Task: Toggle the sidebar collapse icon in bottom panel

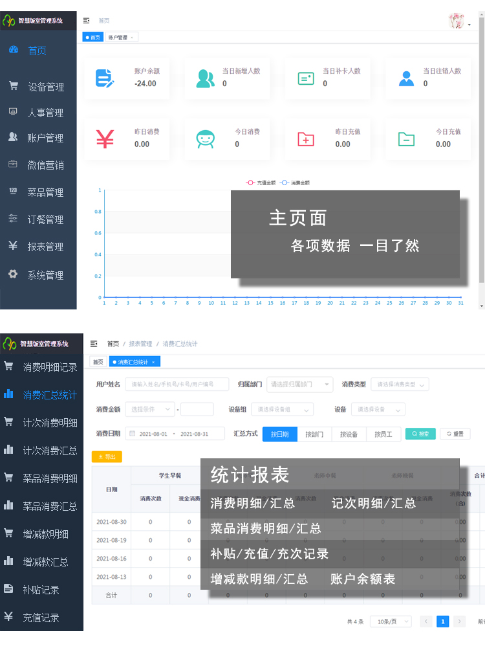Action: (94, 344)
